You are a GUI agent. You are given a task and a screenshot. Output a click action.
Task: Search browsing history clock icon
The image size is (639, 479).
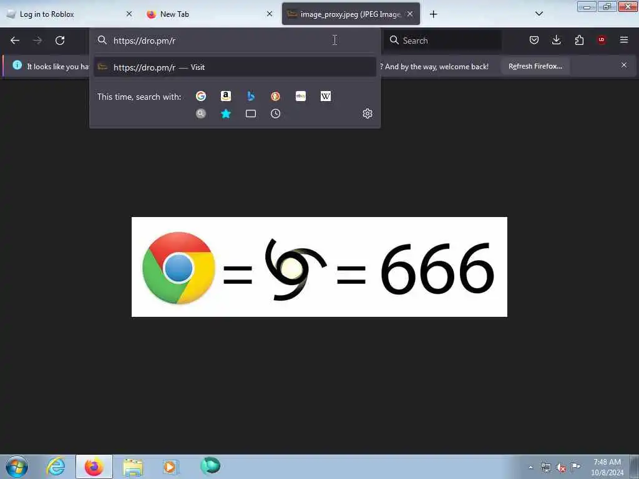(x=275, y=114)
